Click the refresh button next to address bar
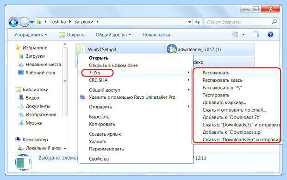Image resolution: width=287 pixels, height=180 pixels. [197, 22]
